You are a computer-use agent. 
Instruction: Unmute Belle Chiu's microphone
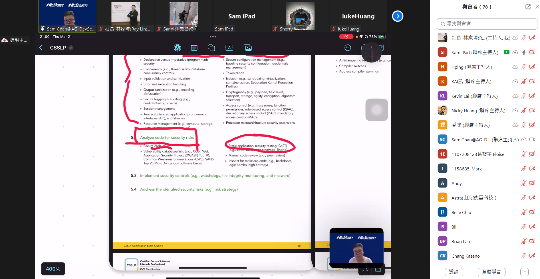523,212
